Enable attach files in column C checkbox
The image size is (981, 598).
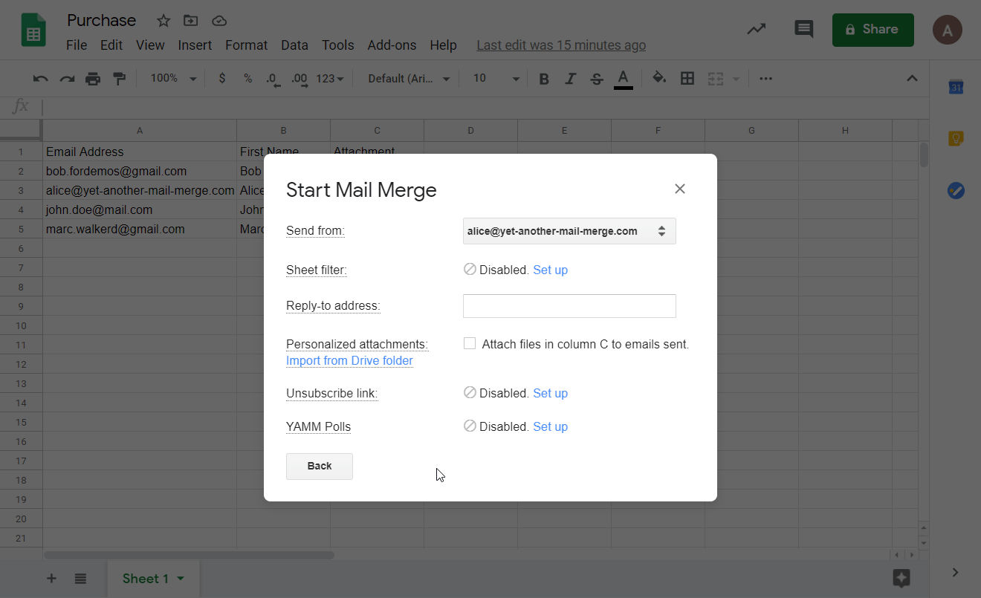click(x=470, y=343)
